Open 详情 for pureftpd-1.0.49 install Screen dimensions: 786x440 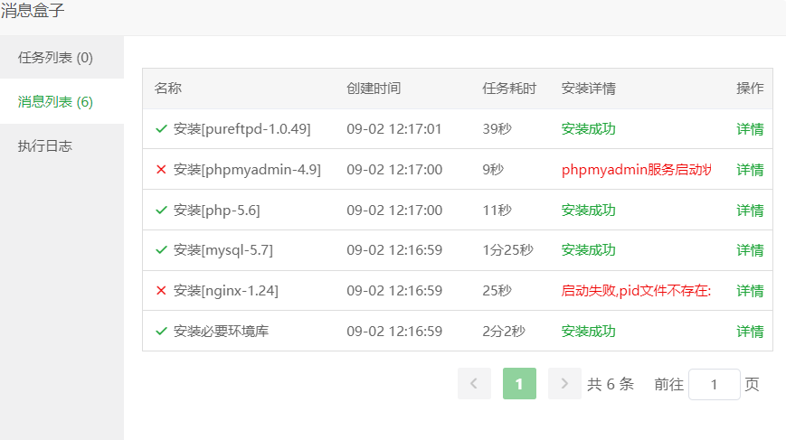(750, 129)
